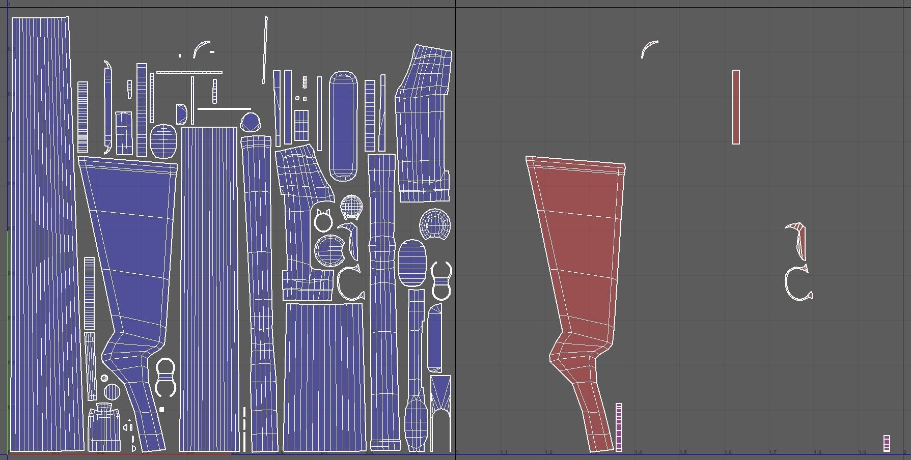
Task: Pick the small purple shell beside the red stock base
Action: coord(619,427)
